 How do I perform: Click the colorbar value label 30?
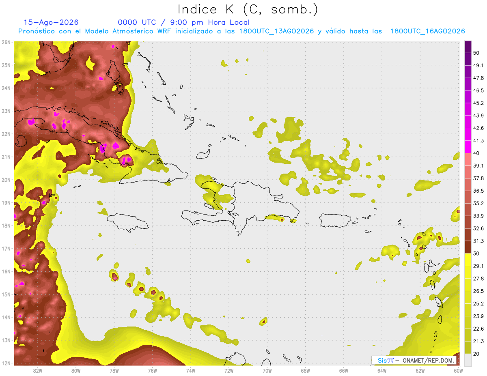pos(476,254)
